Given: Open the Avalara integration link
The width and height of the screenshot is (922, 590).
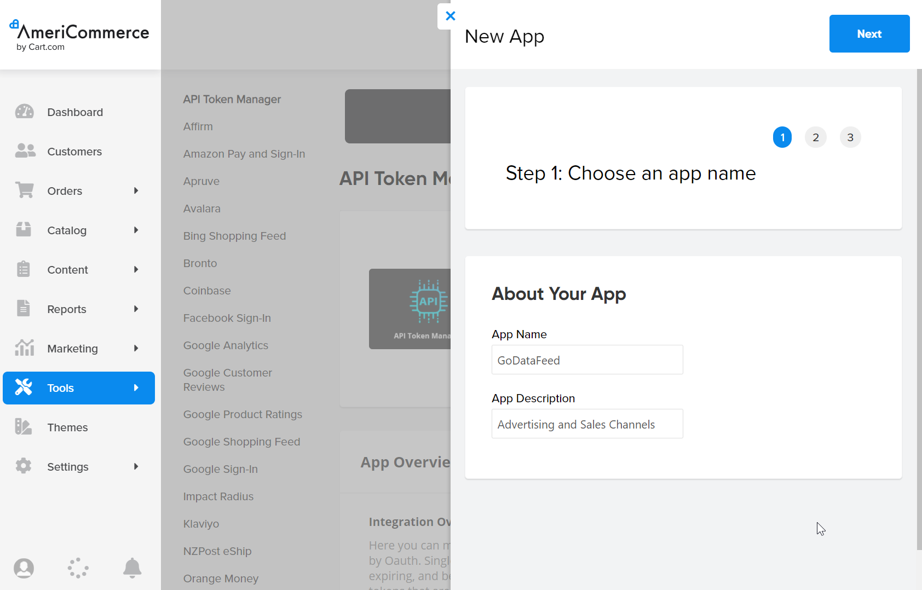Looking at the screenshot, I should coord(202,209).
